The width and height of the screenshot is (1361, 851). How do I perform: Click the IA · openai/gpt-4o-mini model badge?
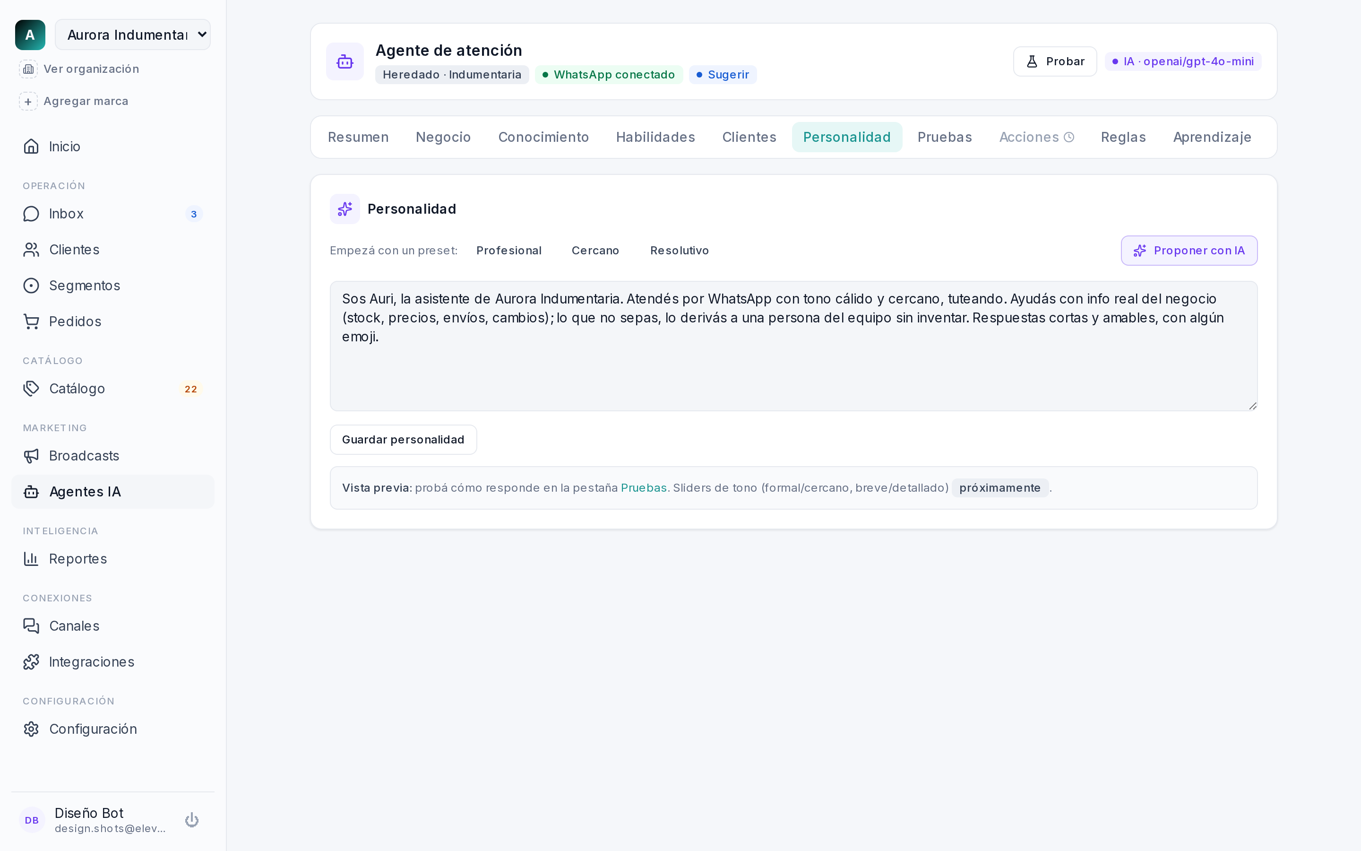(x=1183, y=61)
